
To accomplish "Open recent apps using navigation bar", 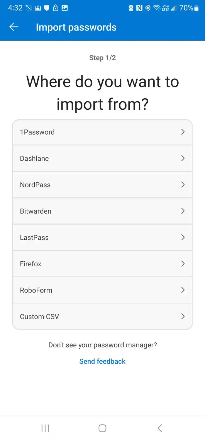I will point(45,428).
